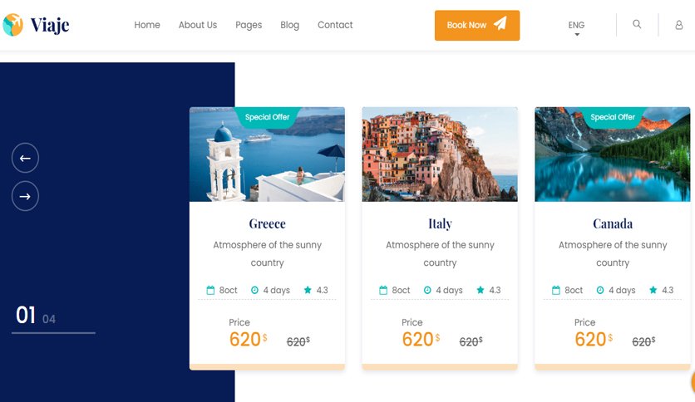
Task: Open the Contact link
Action: pyautogui.click(x=335, y=25)
